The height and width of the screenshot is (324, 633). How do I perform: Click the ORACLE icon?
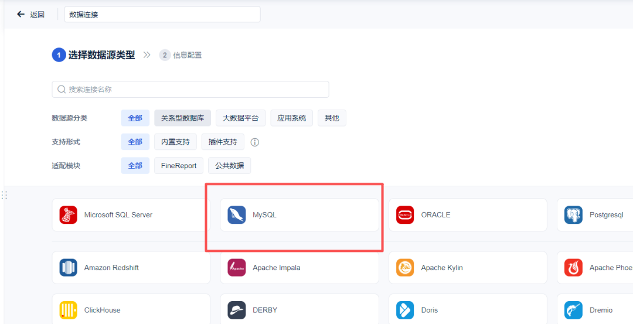(405, 214)
